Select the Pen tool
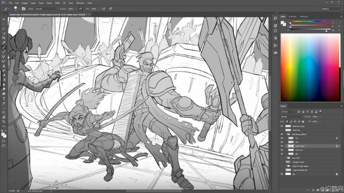344x193 pixels. pos(4,103)
